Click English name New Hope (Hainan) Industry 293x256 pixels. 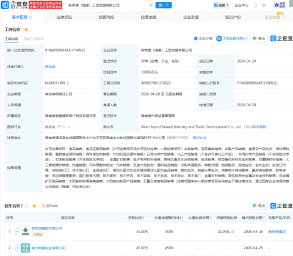(191, 127)
